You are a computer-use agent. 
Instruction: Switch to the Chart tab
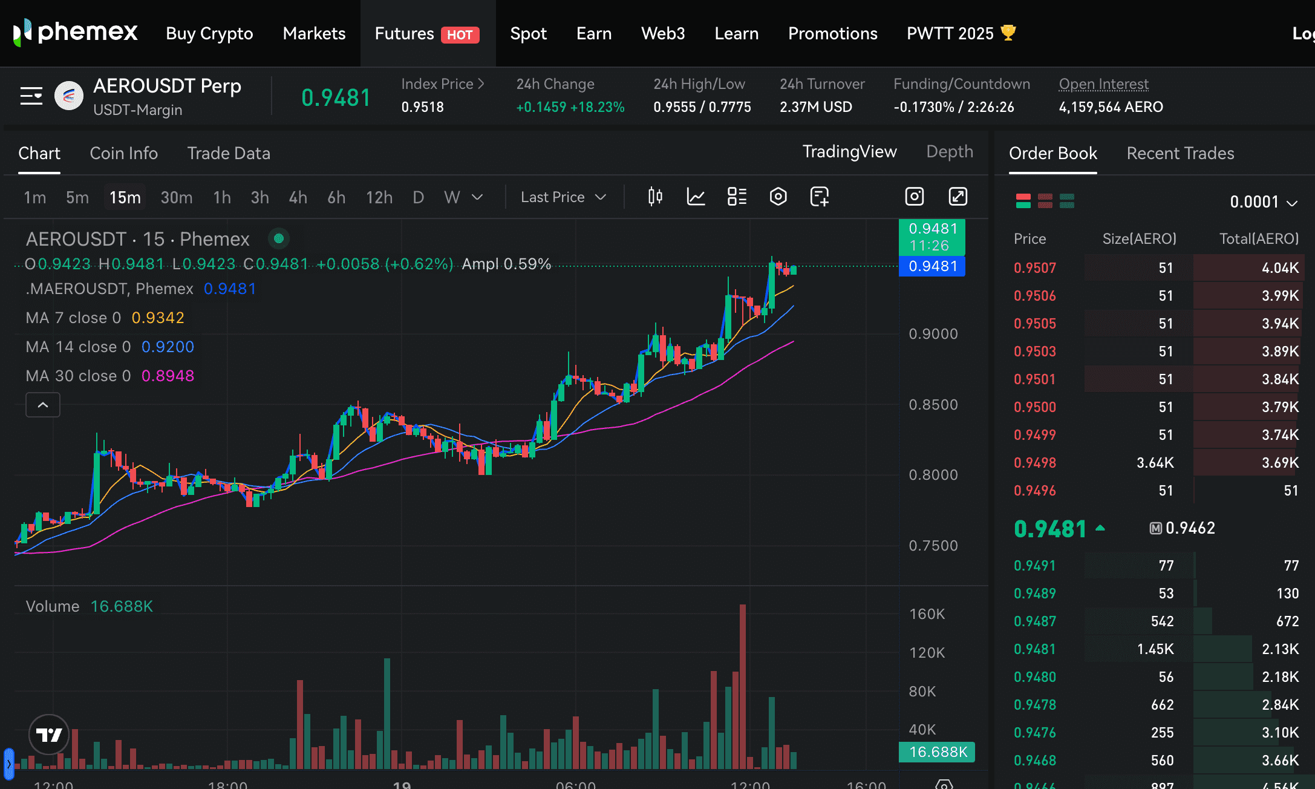point(39,153)
